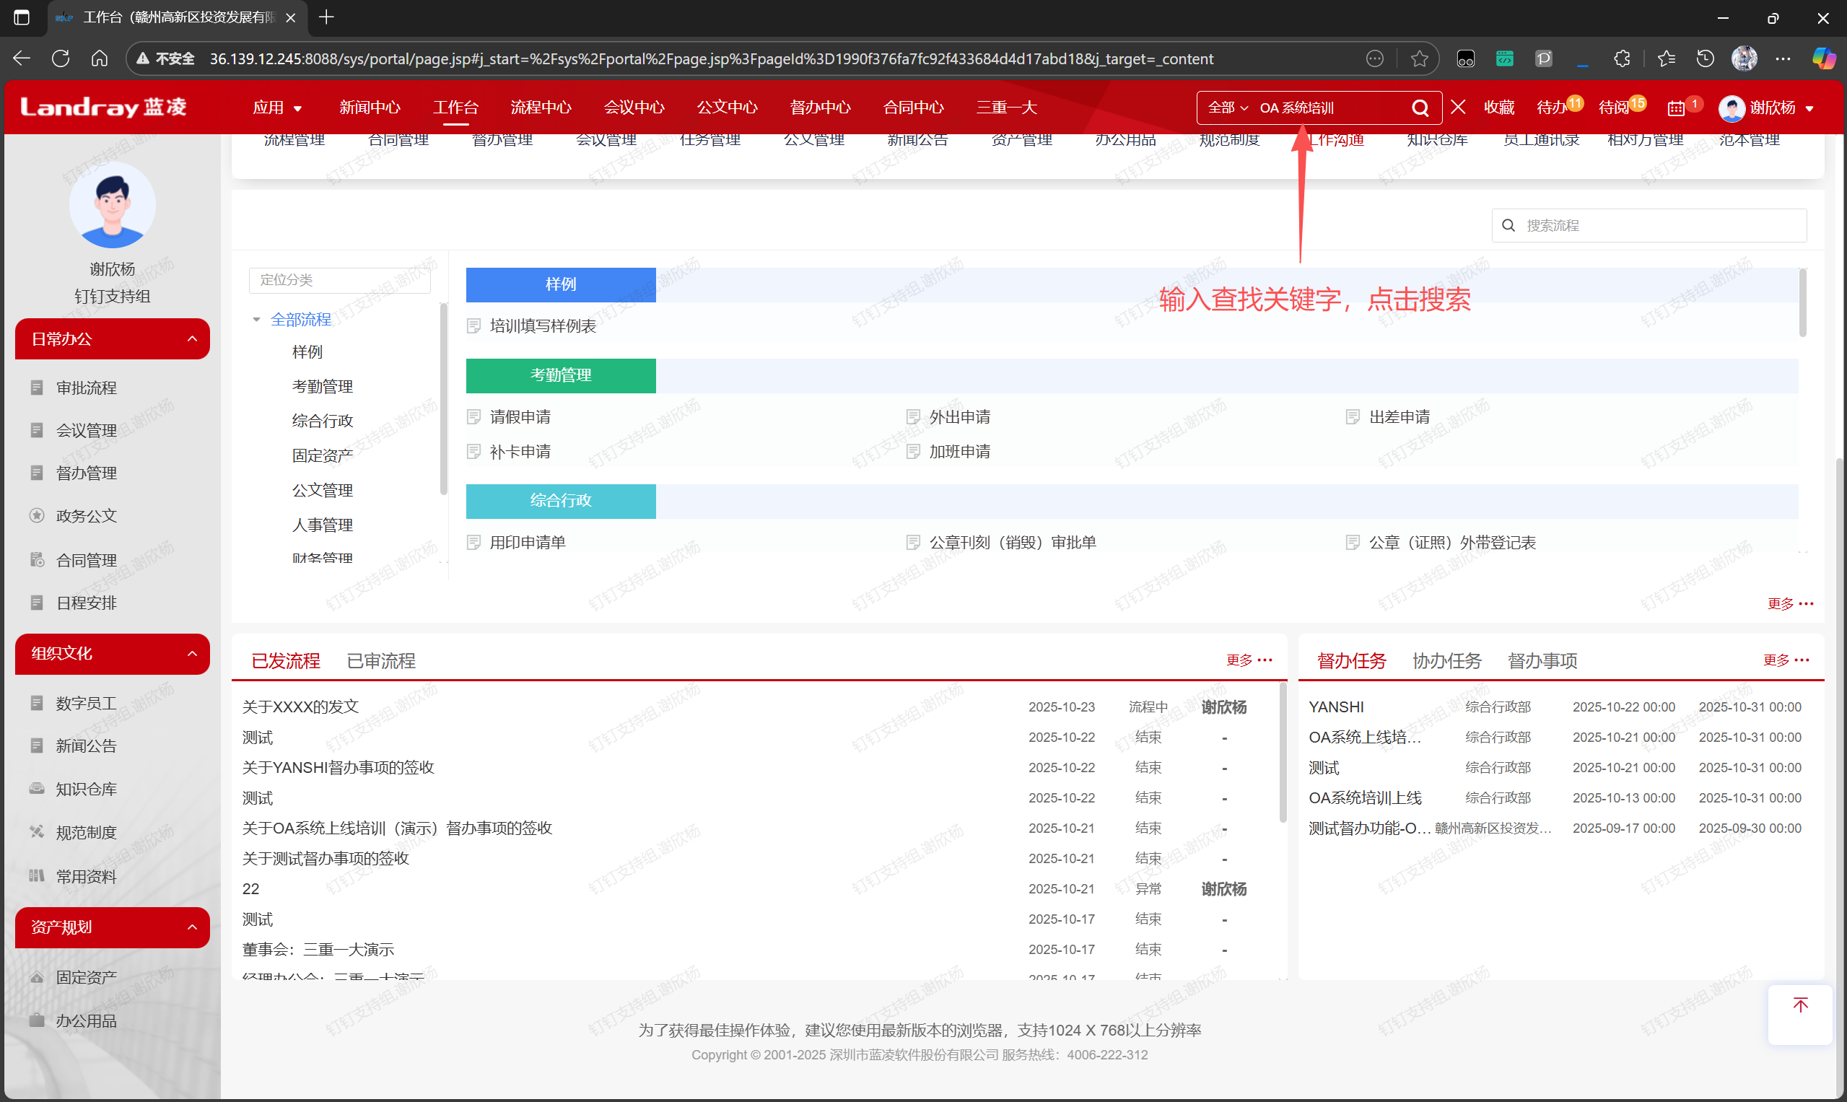Click the magnifier search icon in header
This screenshot has width=1847, height=1102.
1419,108
